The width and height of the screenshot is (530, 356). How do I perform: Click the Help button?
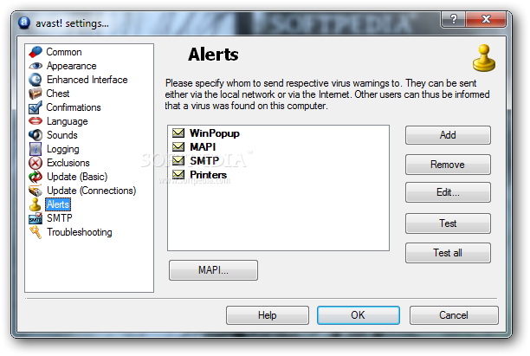pos(268,315)
